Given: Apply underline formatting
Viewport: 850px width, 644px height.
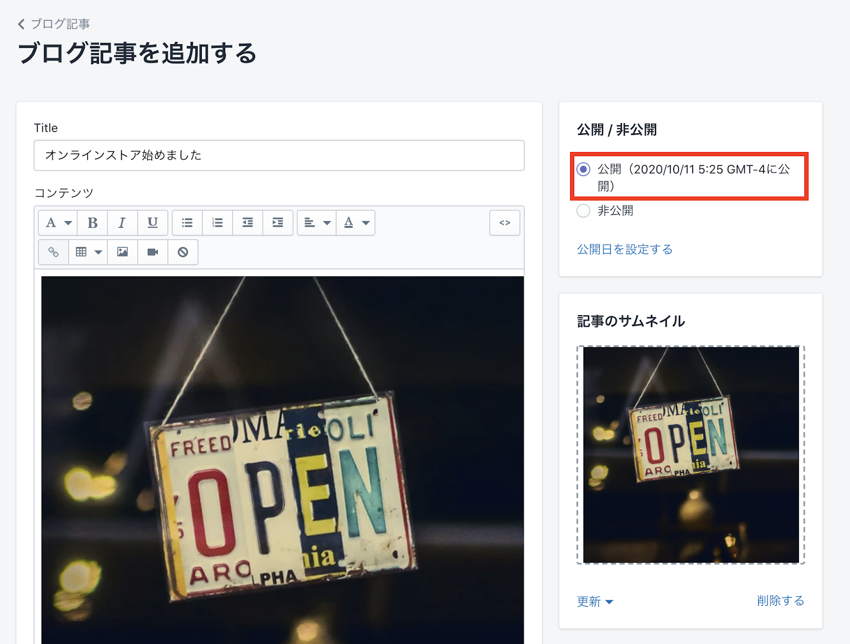Looking at the screenshot, I should click(x=152, y=223).
